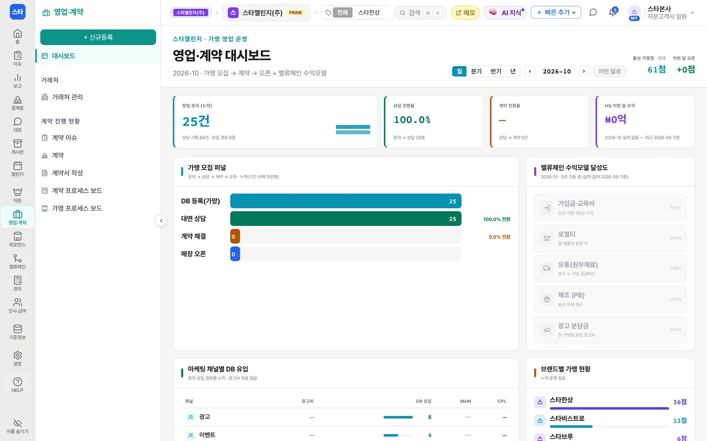
Task: Click the 이번 달로 button
Action: pos(609,71)
